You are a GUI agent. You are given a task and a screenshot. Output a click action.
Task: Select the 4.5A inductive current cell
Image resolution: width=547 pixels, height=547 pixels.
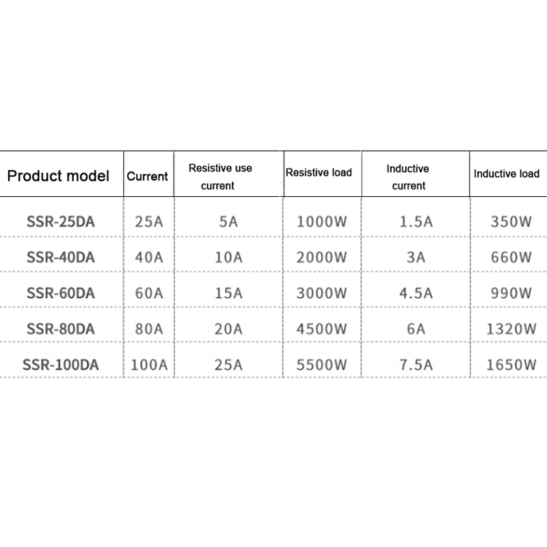pyautogui.click(x=416, y=293)
